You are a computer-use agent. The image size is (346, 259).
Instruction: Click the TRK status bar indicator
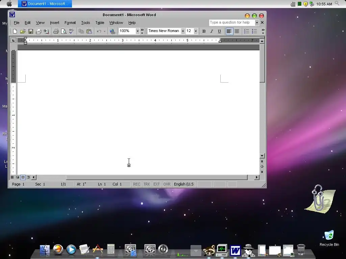tap(147, 184)
